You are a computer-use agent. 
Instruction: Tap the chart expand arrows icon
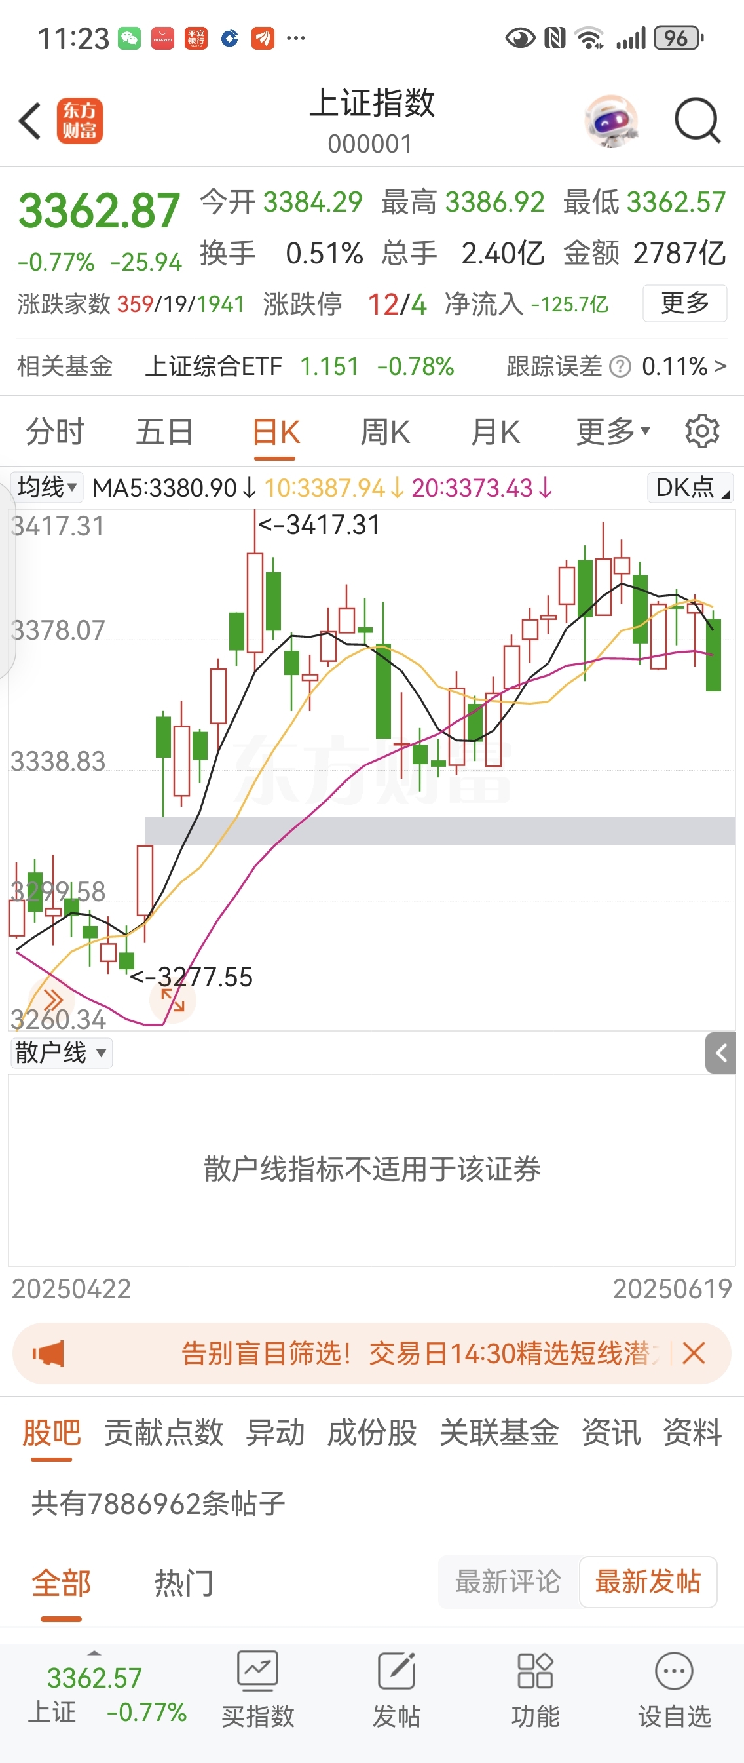(x=172, y=1000)
